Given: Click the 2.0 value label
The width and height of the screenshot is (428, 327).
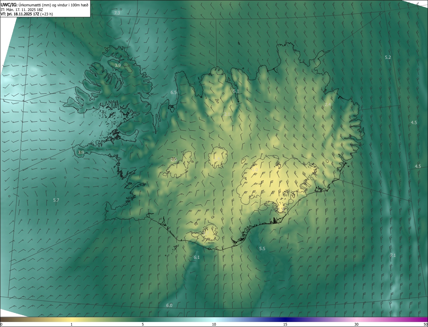Looking at the screenshot, I should click(x=174, y=159).
